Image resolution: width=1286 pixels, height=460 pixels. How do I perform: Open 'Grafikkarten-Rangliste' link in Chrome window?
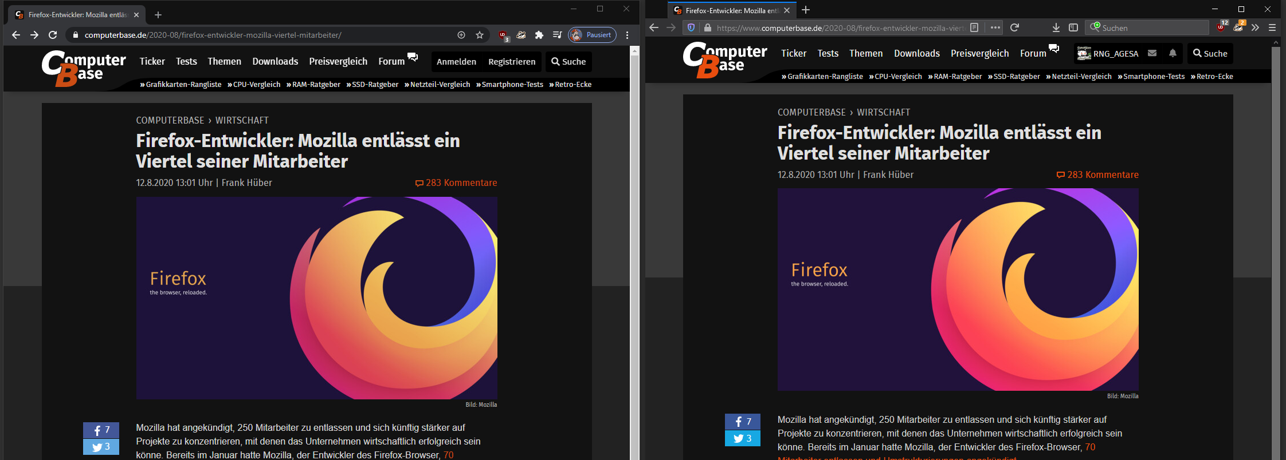[x=181, y=85]
